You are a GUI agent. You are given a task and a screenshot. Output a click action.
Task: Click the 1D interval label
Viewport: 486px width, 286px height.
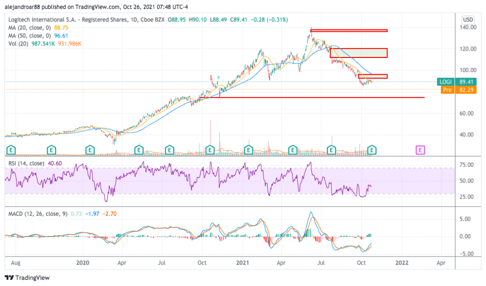(134, 20)
